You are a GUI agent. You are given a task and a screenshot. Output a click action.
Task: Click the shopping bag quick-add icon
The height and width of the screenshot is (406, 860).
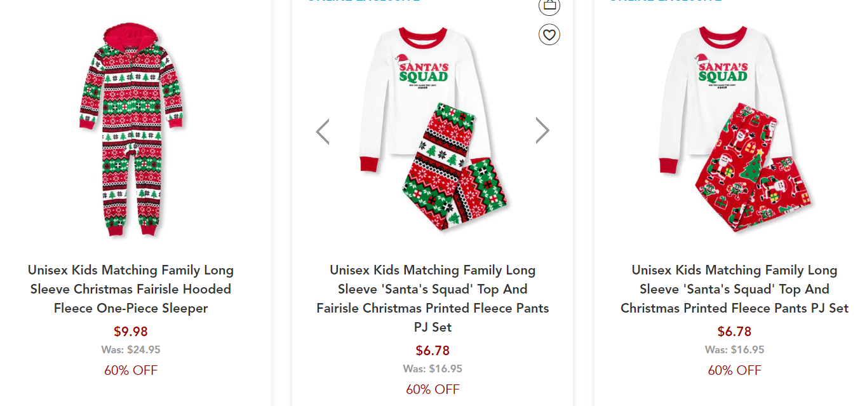click(549, 6)
